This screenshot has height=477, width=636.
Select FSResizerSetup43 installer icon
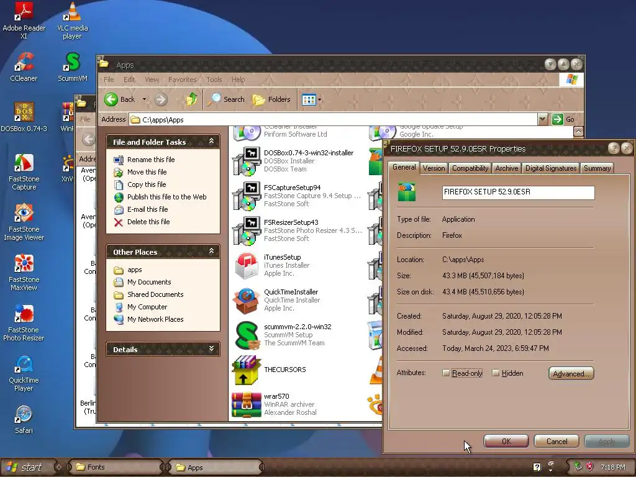pyautogui.click(x=246, y=231)
